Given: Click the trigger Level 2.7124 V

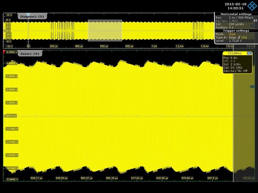Looking at the screenshot, I should (235, 41).
